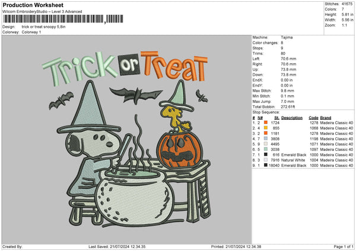Click thread code "1071" in row 5

tap(314, 144)
